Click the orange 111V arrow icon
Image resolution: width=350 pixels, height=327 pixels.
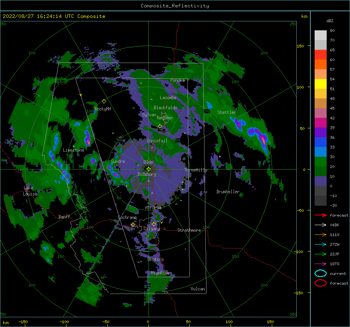pos(320,234)
